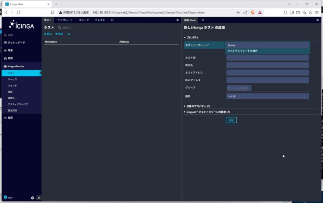Click the 追加 submit button
323x203 pixels.
231,120
